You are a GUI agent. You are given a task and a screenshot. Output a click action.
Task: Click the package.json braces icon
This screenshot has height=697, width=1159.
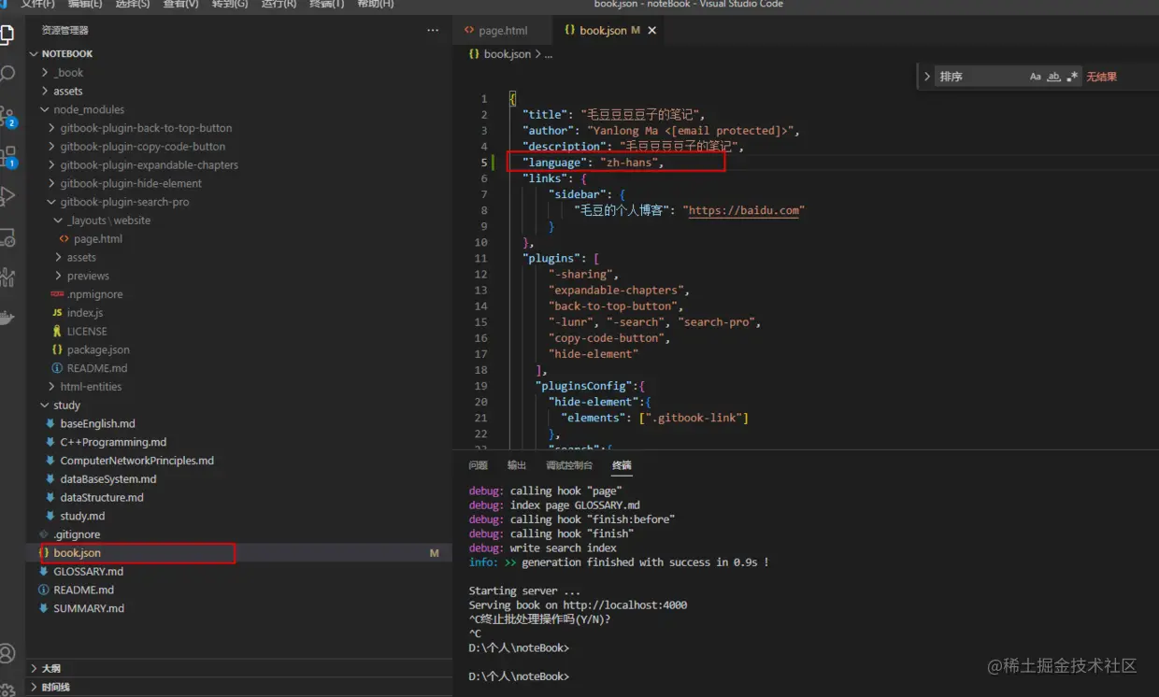coord(57,349)
